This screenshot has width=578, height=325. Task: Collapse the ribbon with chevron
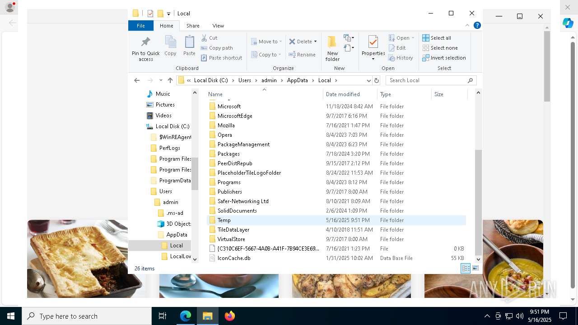[467, 26]
